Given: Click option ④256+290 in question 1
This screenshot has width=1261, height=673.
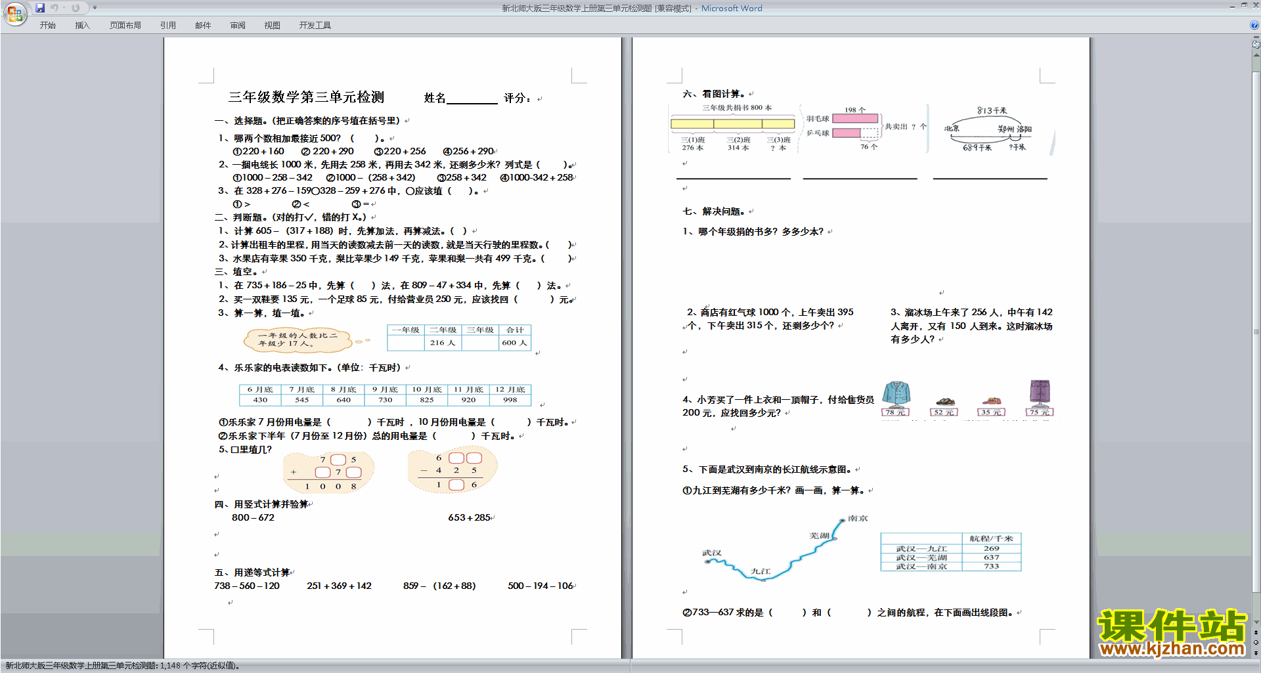Looking at the screenshot, I should (x=468, y=152).
